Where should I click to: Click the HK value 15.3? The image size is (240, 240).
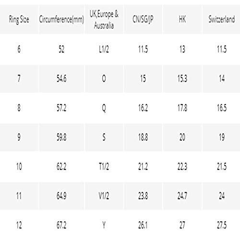182,79
